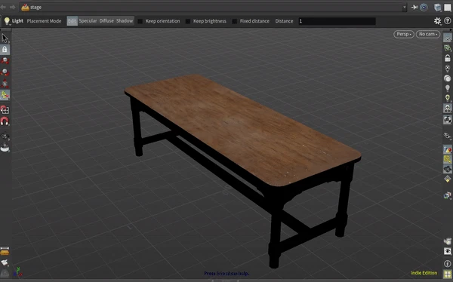Select Shadow placement mode

click(125, 21)
